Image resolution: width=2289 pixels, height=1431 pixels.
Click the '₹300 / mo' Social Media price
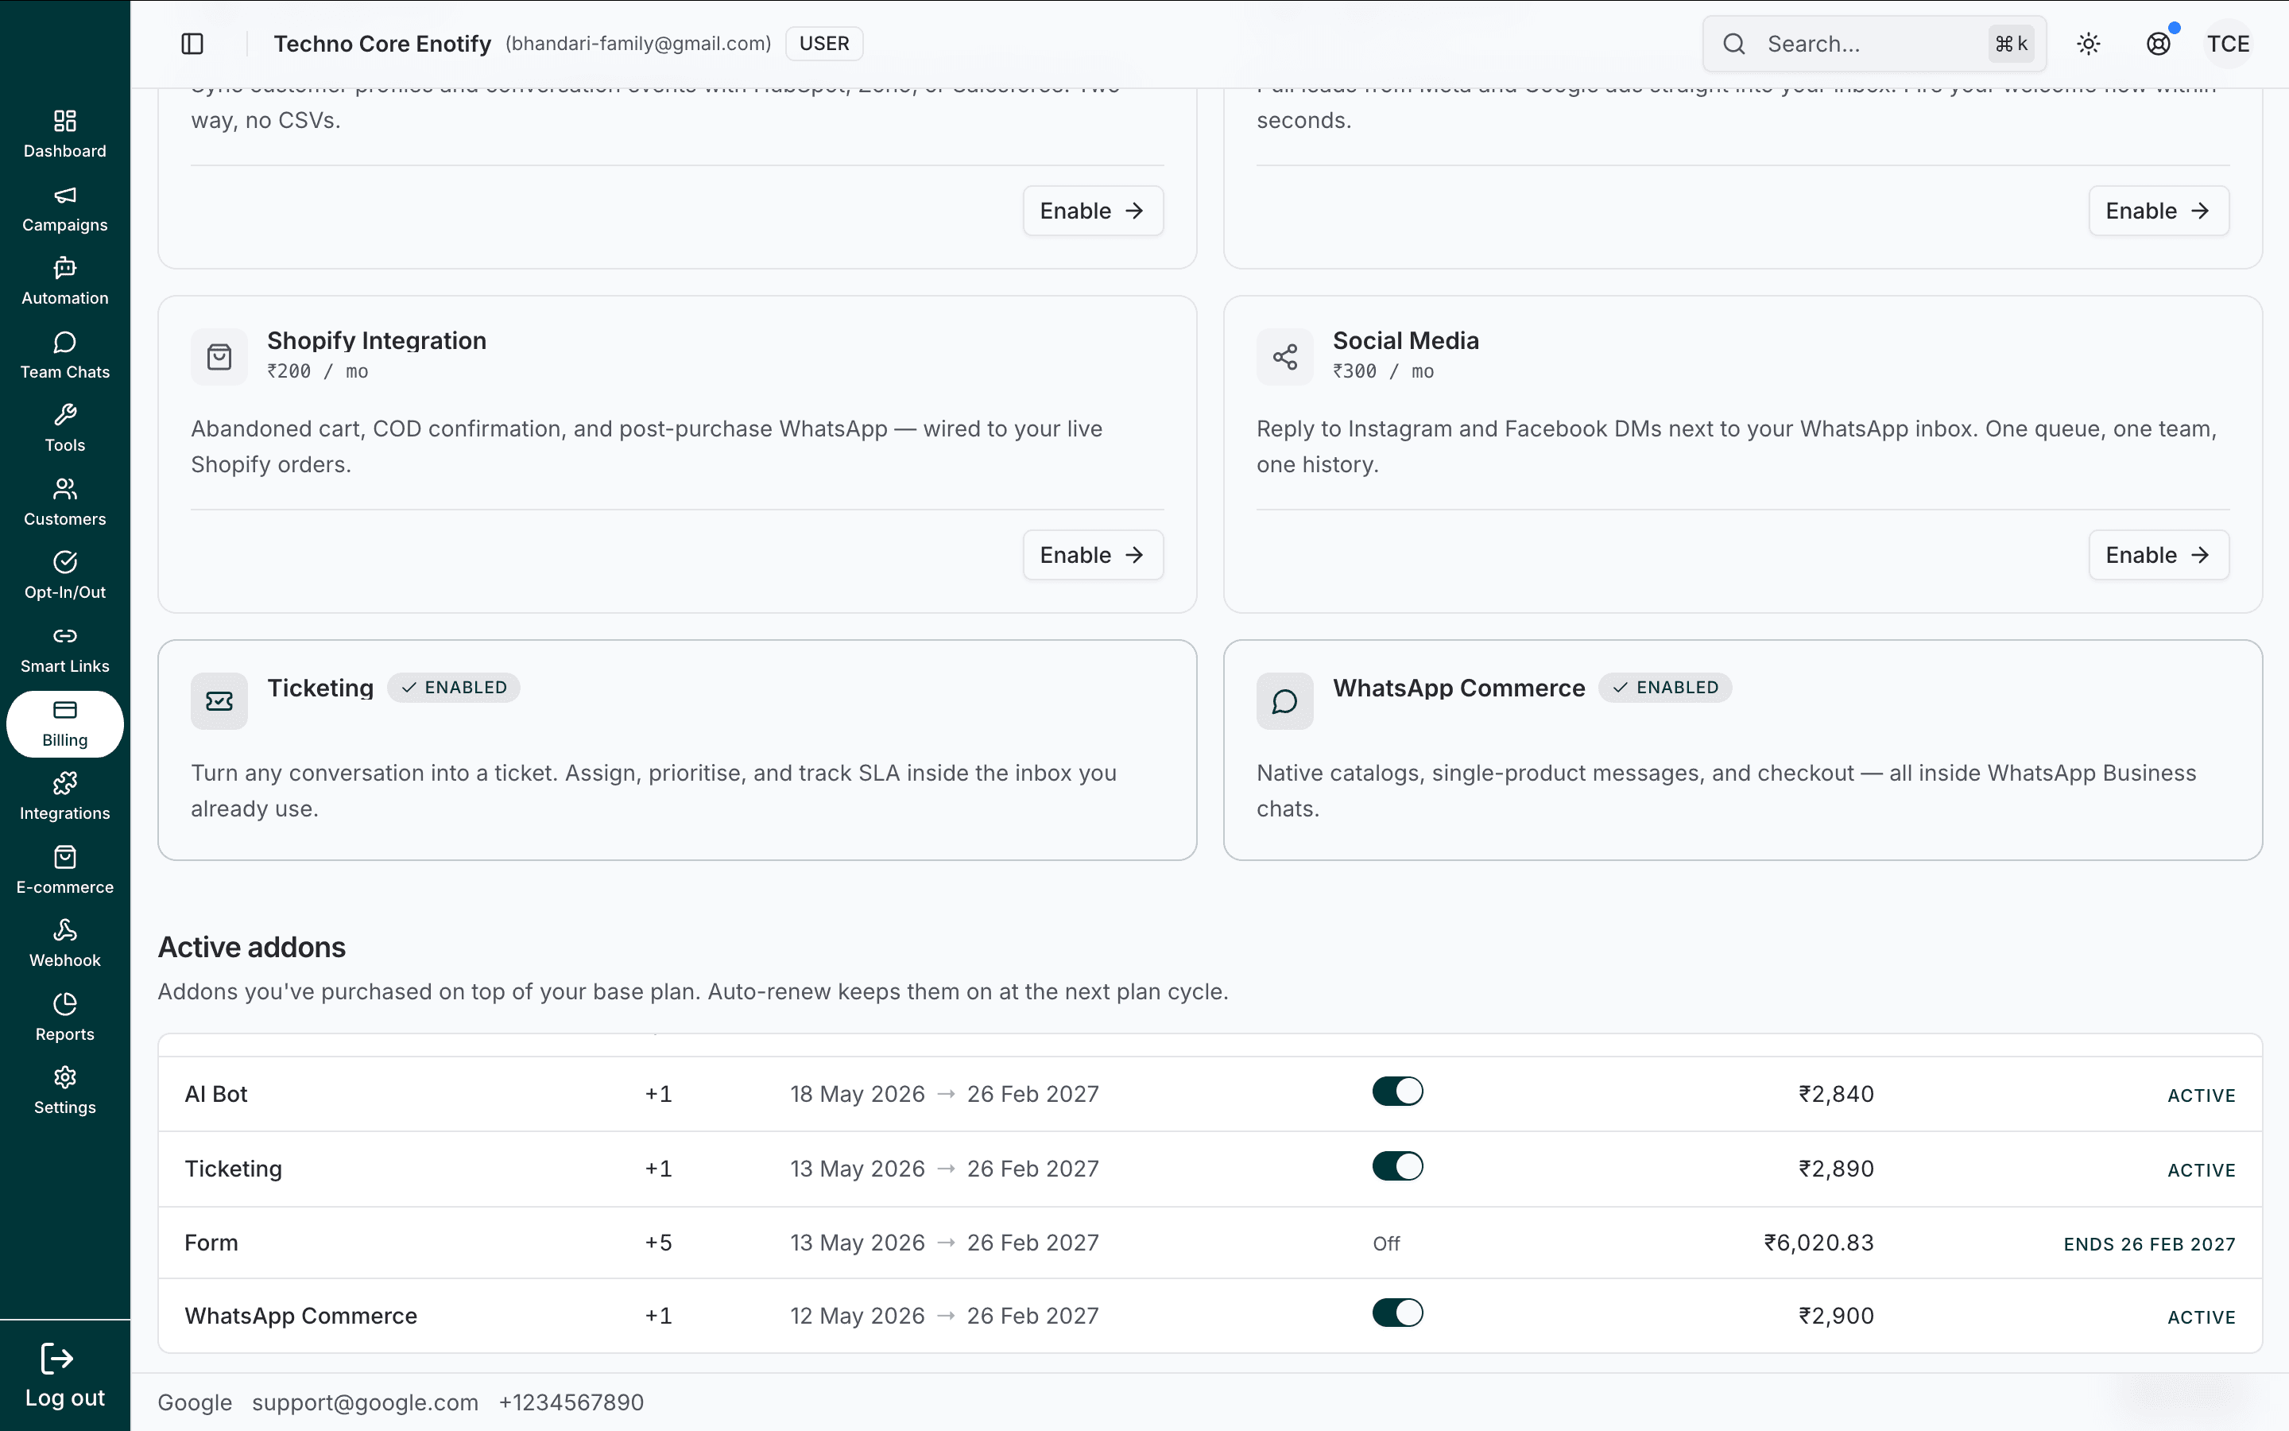(x=1383, y=371)
